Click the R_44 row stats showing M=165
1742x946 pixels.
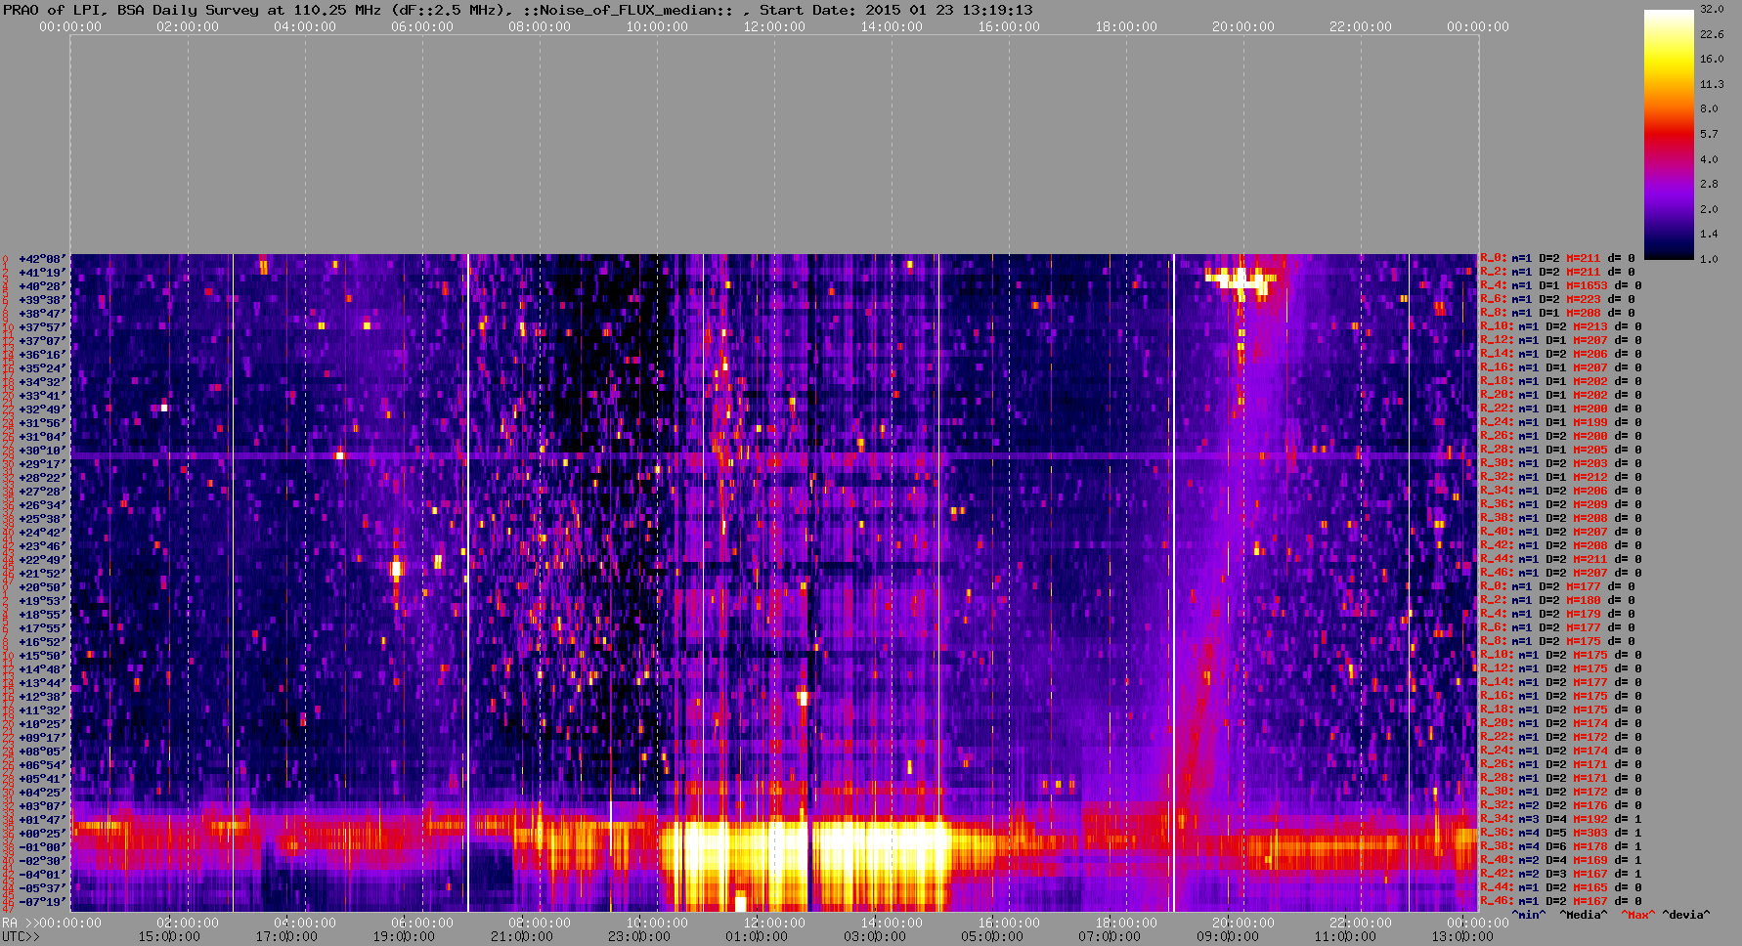coord(1561,888)
